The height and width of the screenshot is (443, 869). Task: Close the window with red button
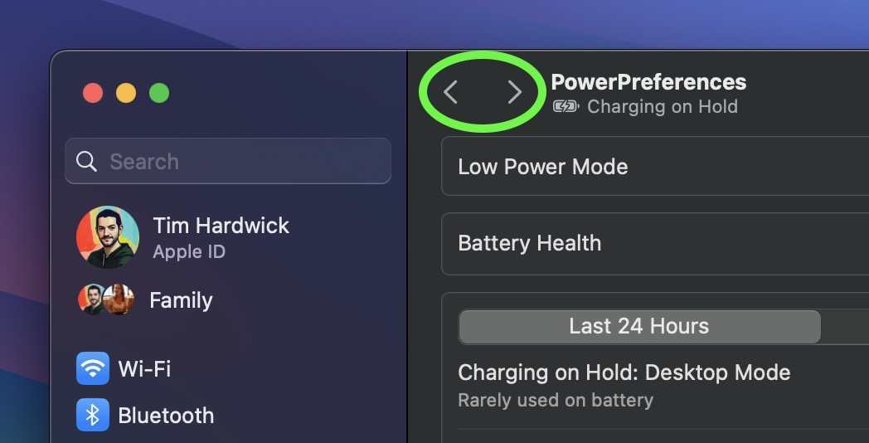pyautogui.click(x=93, y=93)
